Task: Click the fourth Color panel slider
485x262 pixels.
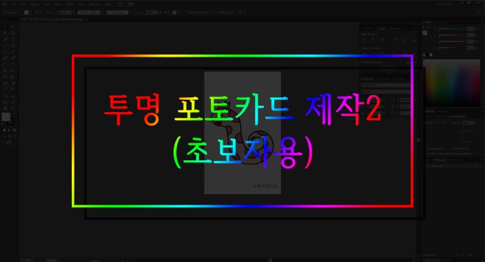Action: (452, 48)
